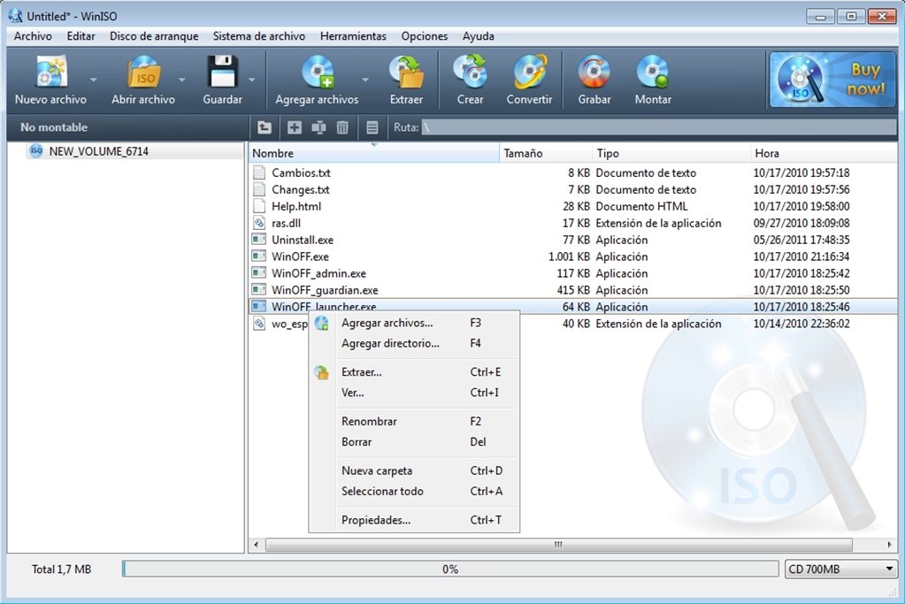Choose Agregar archivos... in context menu
Image resolution: width=905 pixels, height=604 pixels.
pyautogui.click(x=414, y=323)
